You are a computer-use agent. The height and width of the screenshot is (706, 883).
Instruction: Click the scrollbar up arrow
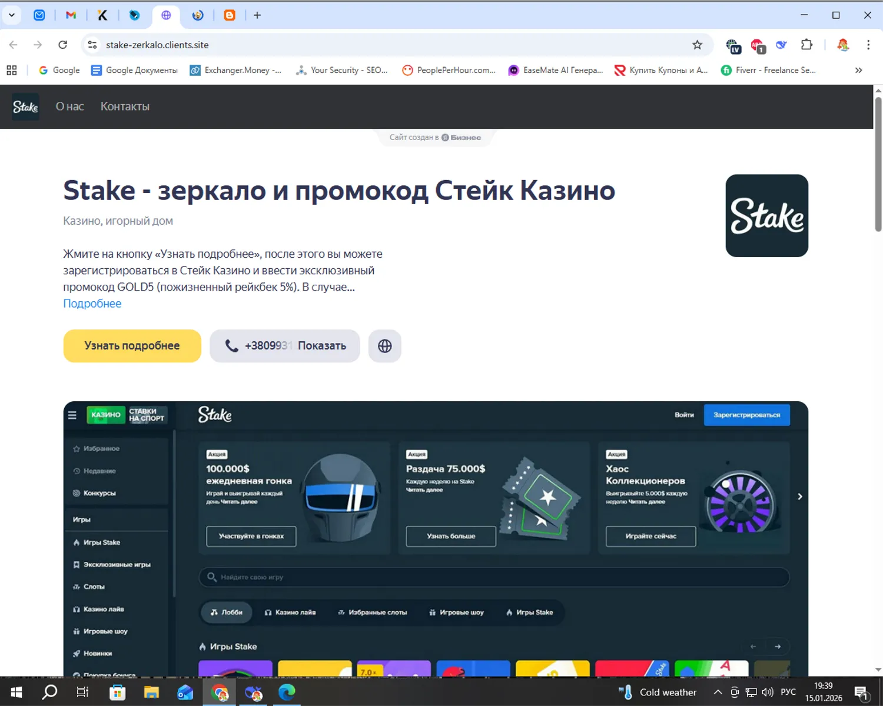pyautogui.click(x=878, y=91)
